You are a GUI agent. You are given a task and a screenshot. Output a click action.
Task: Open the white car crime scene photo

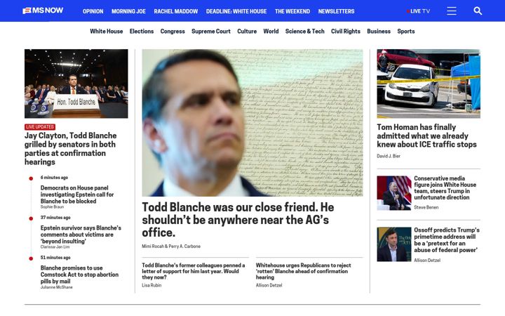pos(429,84)
